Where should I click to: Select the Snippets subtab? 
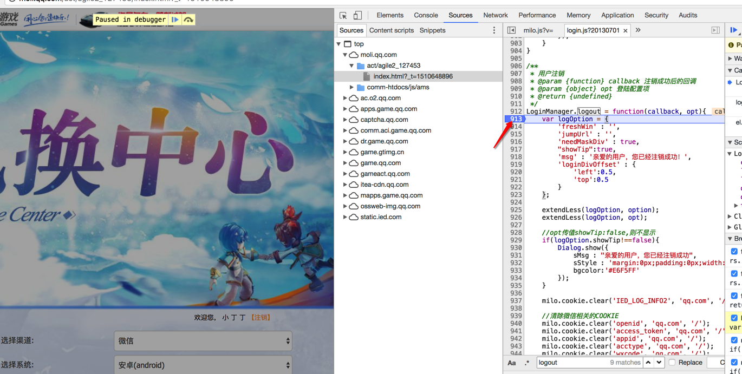(432, 30)
